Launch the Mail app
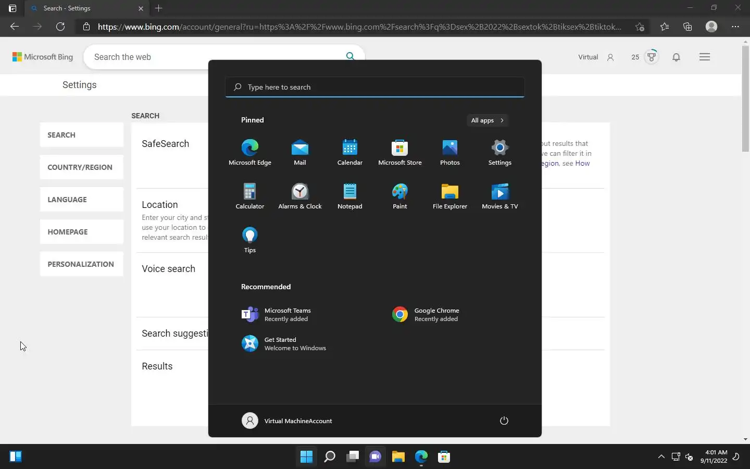750x469 pixels. click(x=300, y=153)
